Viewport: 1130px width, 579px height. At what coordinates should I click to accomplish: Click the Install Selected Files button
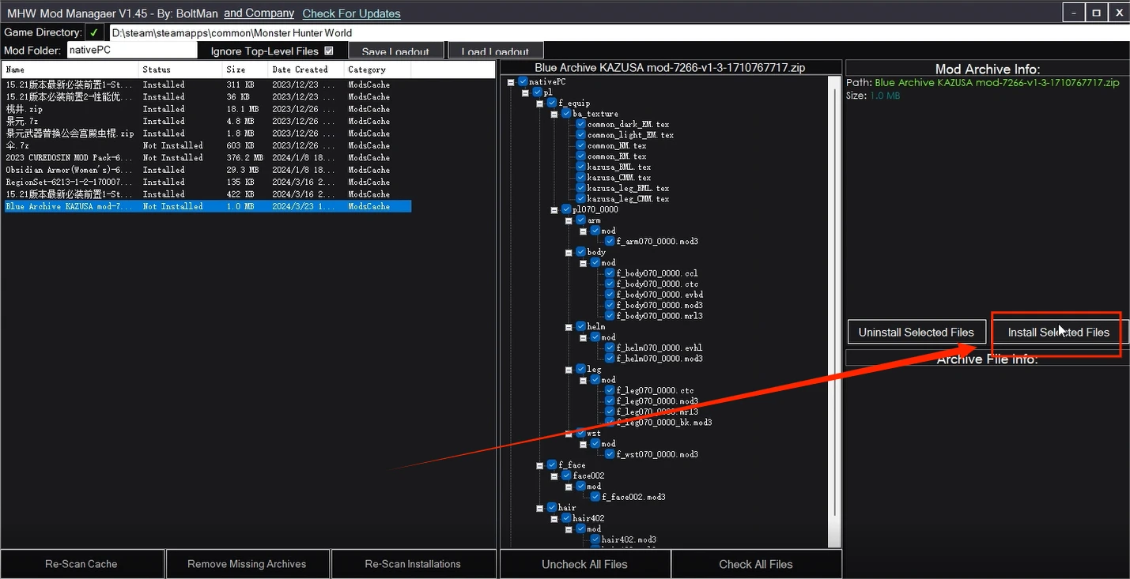(x=1058, y=333)
